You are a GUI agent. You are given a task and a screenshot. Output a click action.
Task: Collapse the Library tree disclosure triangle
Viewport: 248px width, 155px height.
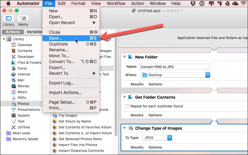coord(3,39)
